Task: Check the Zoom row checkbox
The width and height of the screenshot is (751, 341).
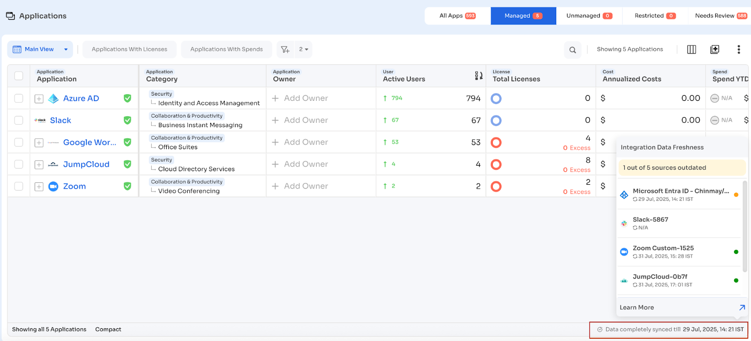Action: [19, 186]
